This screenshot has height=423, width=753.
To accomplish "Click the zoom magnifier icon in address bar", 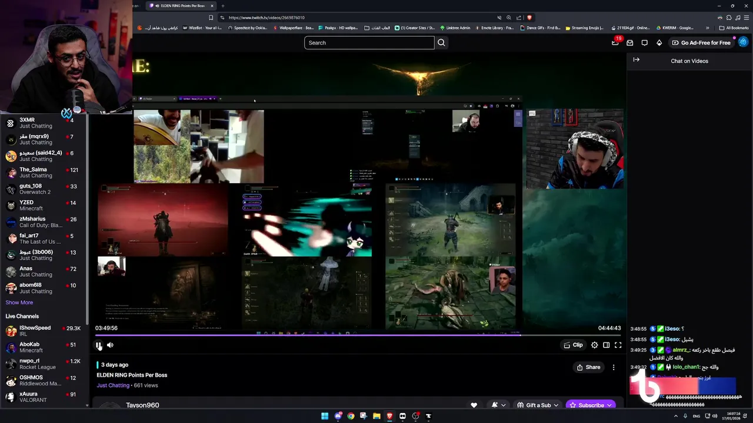I will click(x=509, y=18).
